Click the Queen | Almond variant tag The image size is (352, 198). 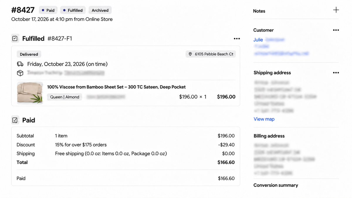pyautogui.click(x=65, y=97)
